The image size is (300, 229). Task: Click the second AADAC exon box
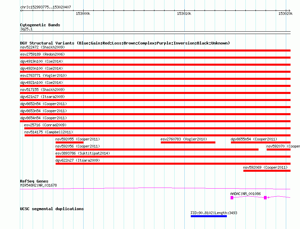click(265, 198)
